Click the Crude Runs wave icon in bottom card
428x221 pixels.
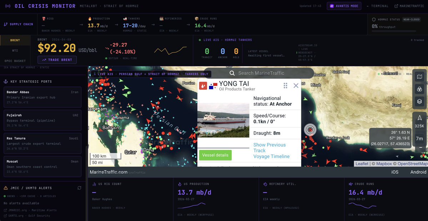point(351,184)
